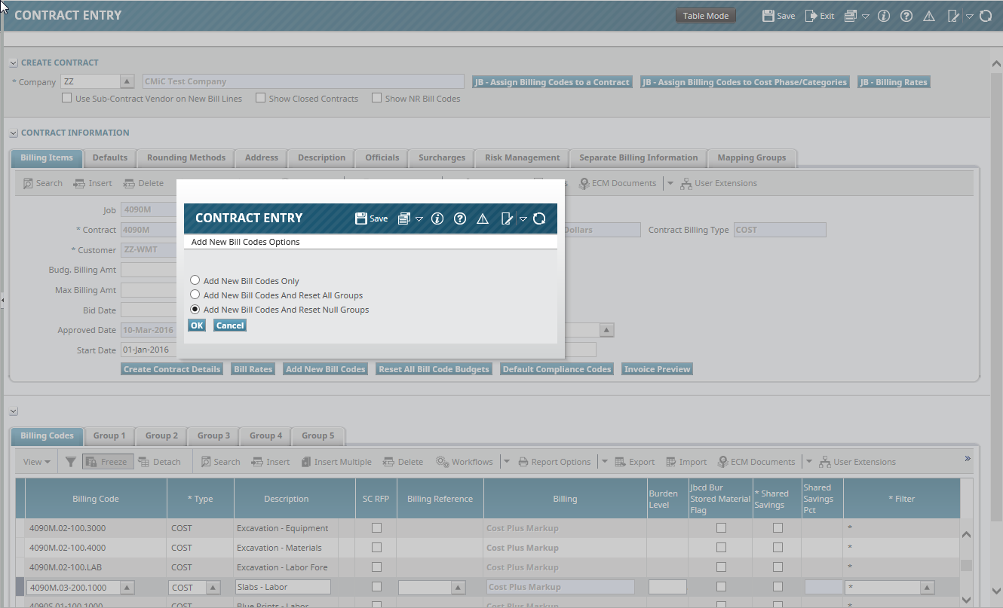This screenshot has width=1003, height=608.
Task: Click Billing Code column header
Action: 96,499
